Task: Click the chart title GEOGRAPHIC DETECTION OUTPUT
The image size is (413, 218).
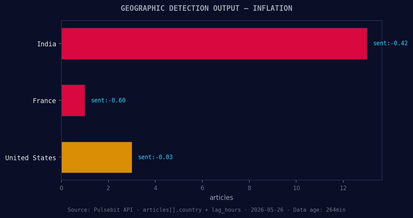Action: (x=206, y=8)
